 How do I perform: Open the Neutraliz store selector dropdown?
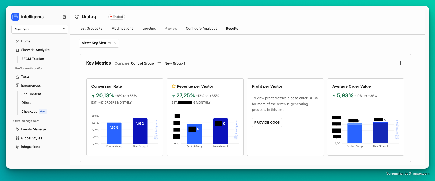[40, 29]
